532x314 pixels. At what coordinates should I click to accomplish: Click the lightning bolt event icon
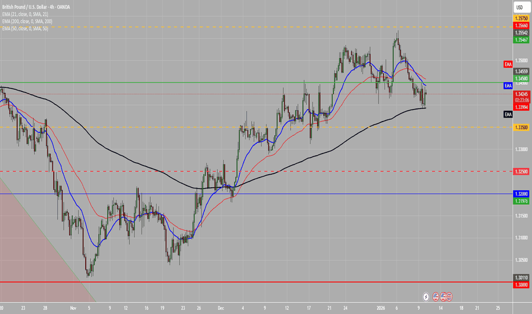[426, 297]
